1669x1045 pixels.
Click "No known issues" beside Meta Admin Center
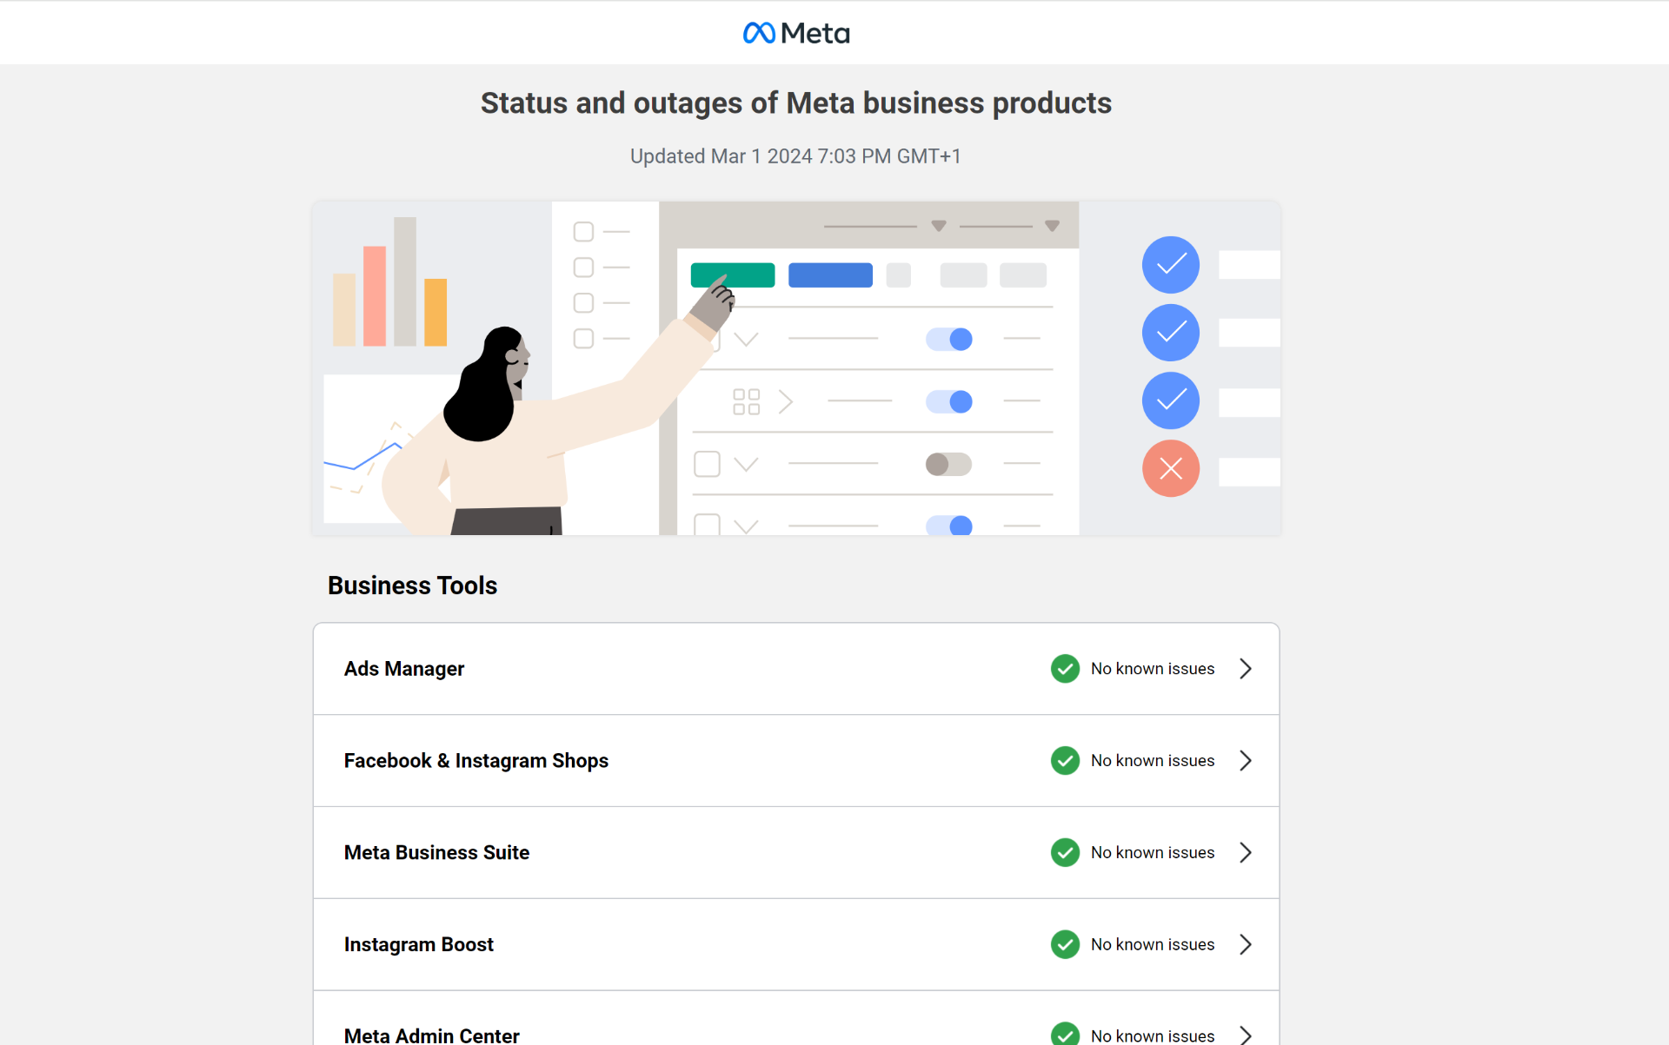pos(1153,1035)
